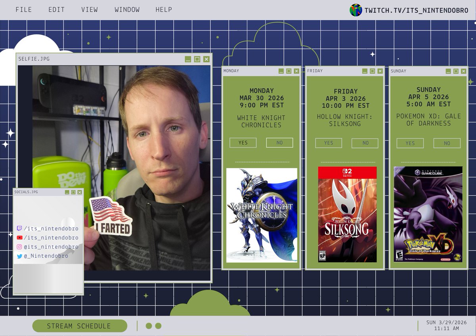This screenshot has height=336, width=476.
Task: Click YES in the Monday window
Action: click(243, 143)
